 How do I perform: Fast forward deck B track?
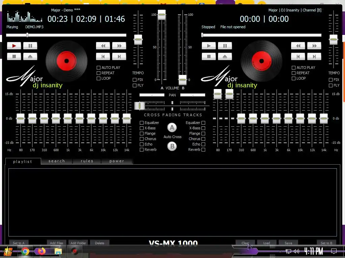click(x=314, y=46)
